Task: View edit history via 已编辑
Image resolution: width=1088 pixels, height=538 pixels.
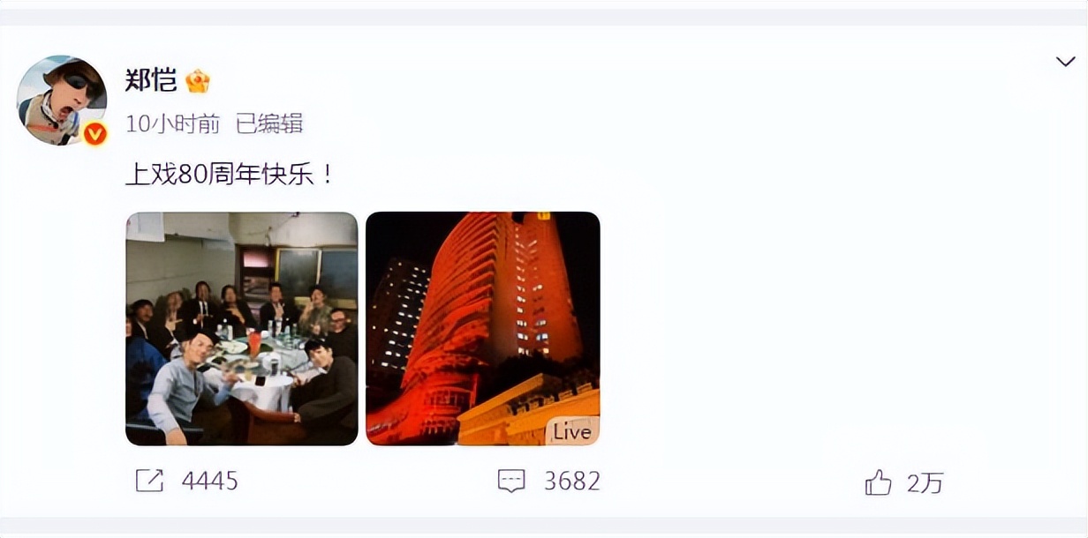Action: coord(269,124)
